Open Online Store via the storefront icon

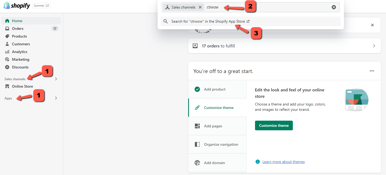7,86
